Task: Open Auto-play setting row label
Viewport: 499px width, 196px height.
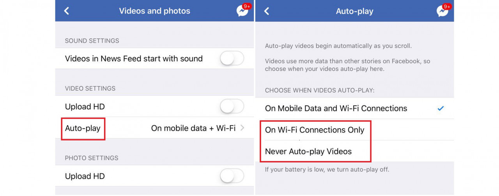Action: coord(83,128)
